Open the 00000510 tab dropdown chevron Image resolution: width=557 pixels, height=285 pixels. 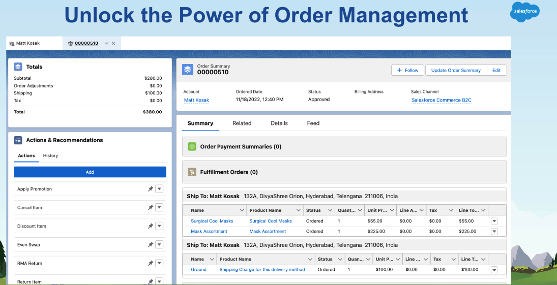[x=106, y=43]
